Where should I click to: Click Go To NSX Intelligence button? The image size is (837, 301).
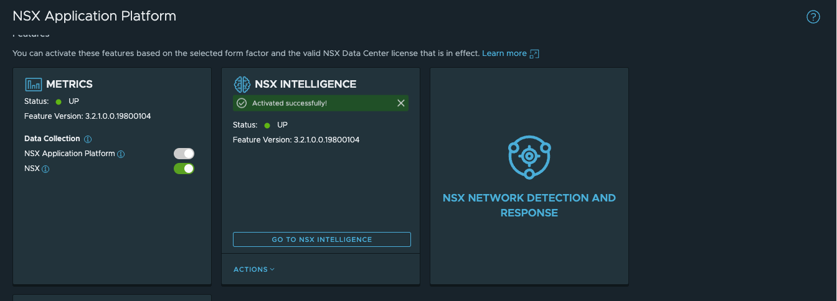(x=322, y=239)
